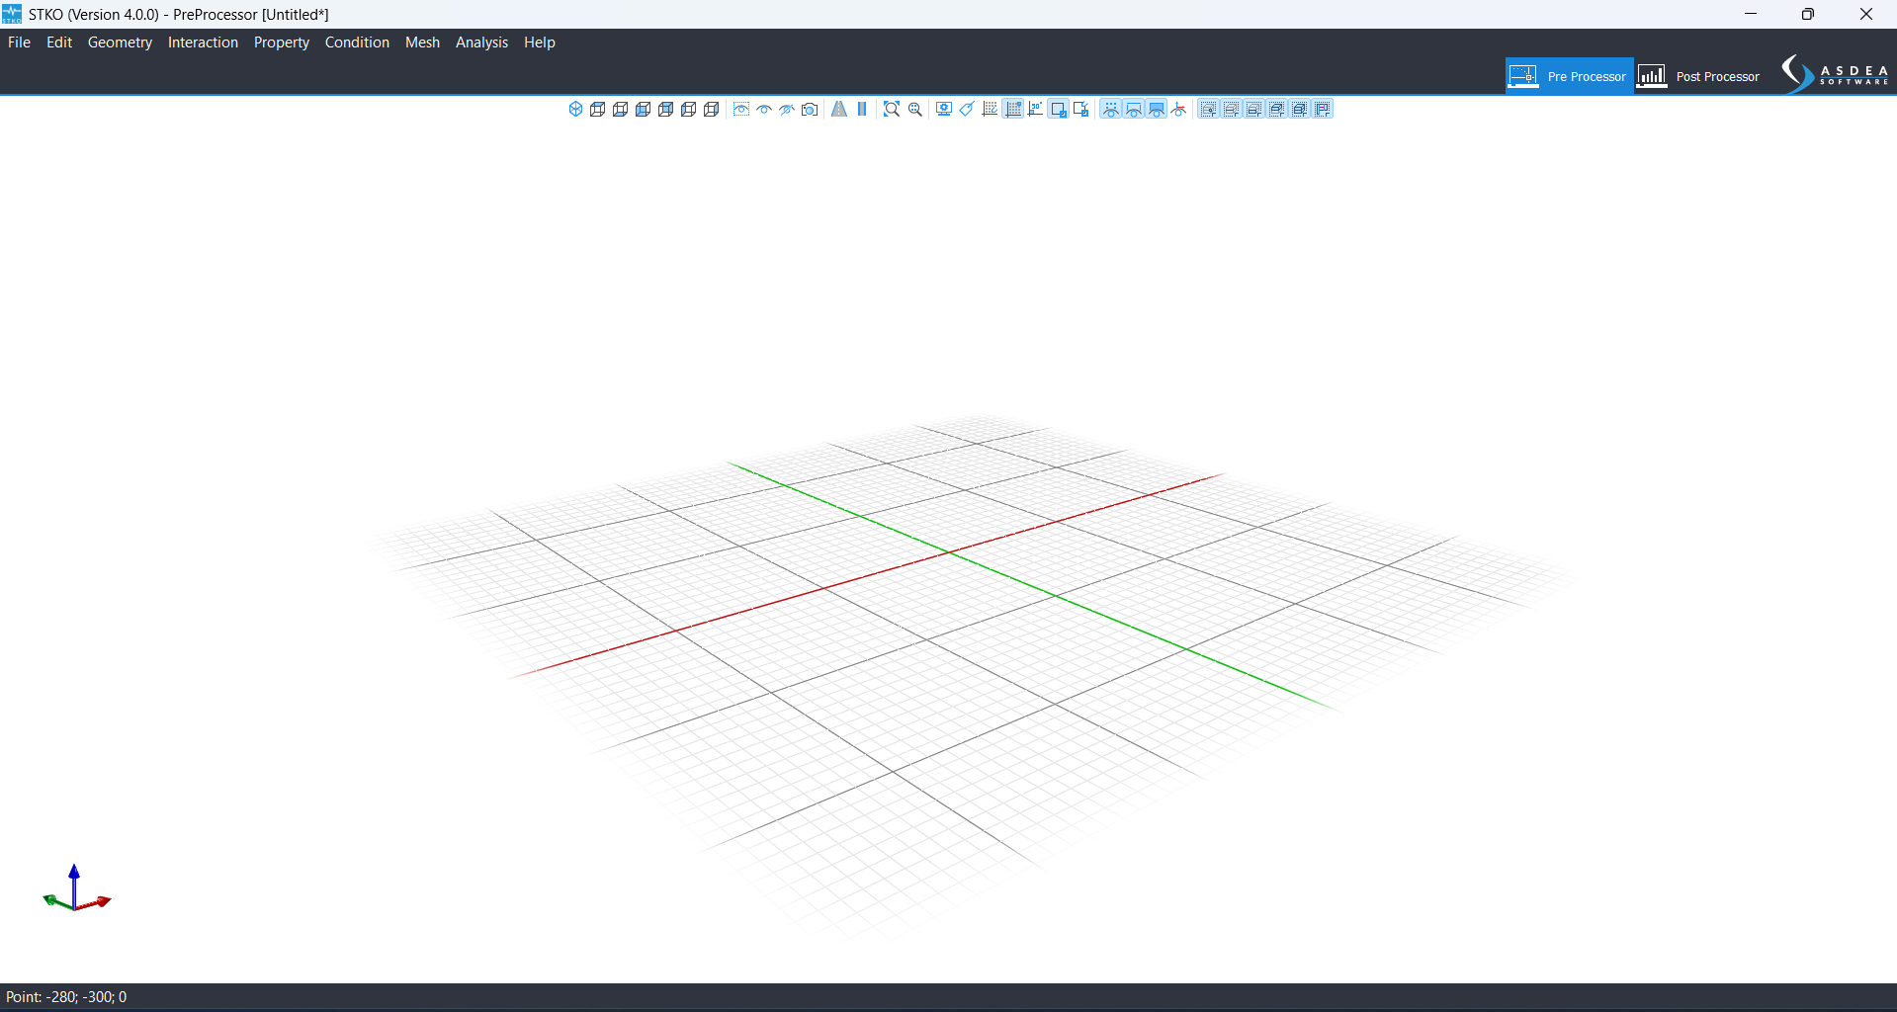
Task: Click the first selection filter box icon
Action: coord(1208,109)
